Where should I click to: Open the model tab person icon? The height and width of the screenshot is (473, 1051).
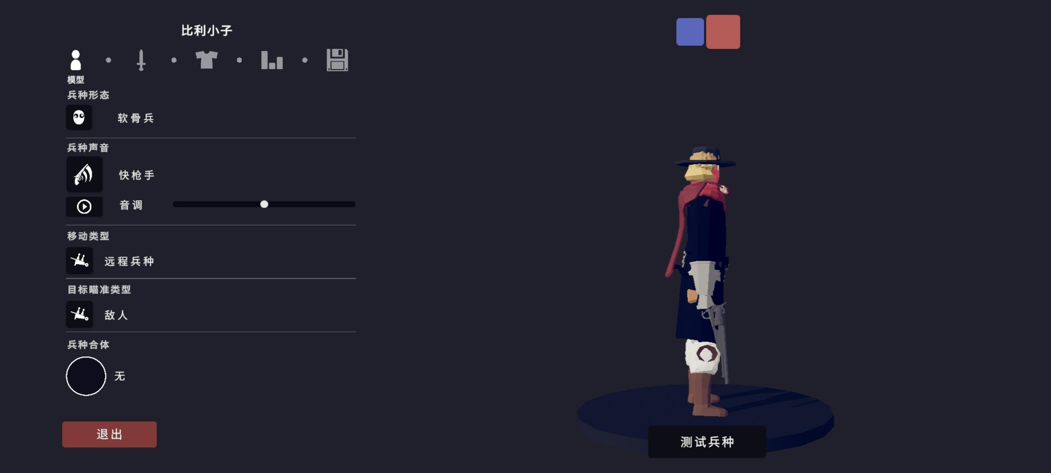coord(76,60)
